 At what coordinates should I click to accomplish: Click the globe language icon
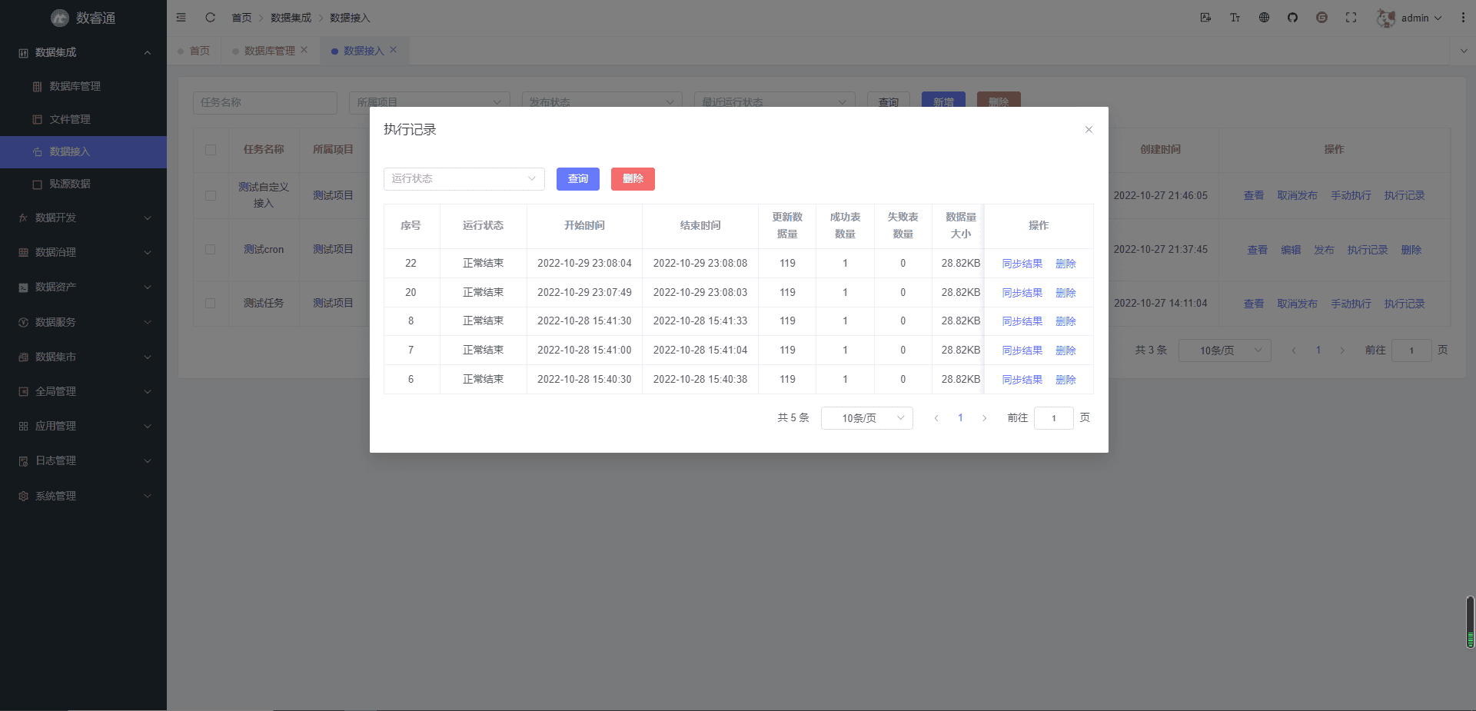(x=1264, y=17)
